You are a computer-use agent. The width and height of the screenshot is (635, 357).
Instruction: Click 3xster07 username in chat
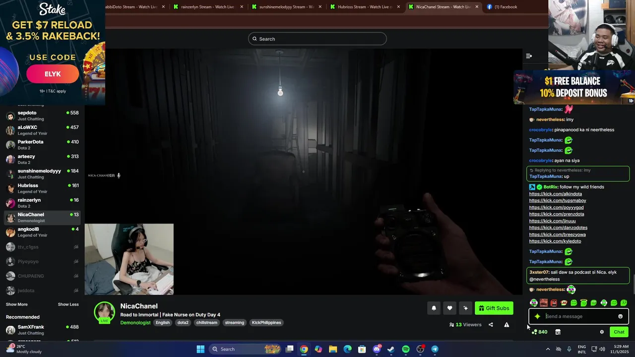pos(540,272)
